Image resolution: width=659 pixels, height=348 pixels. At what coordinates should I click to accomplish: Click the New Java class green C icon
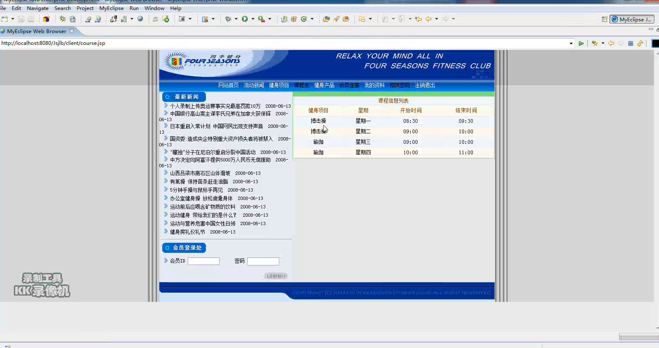click(x=304, y=19)
